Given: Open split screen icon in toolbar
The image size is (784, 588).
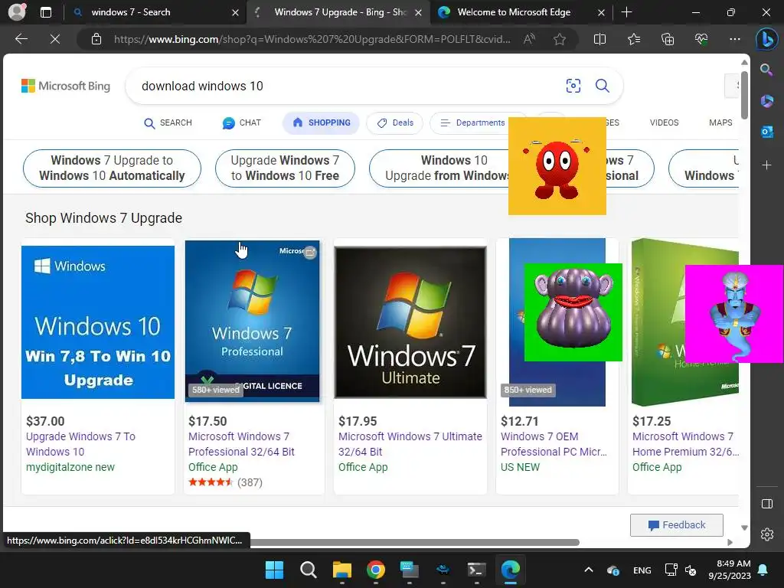Looking at the screenshot, I should [x=599, y=39].
